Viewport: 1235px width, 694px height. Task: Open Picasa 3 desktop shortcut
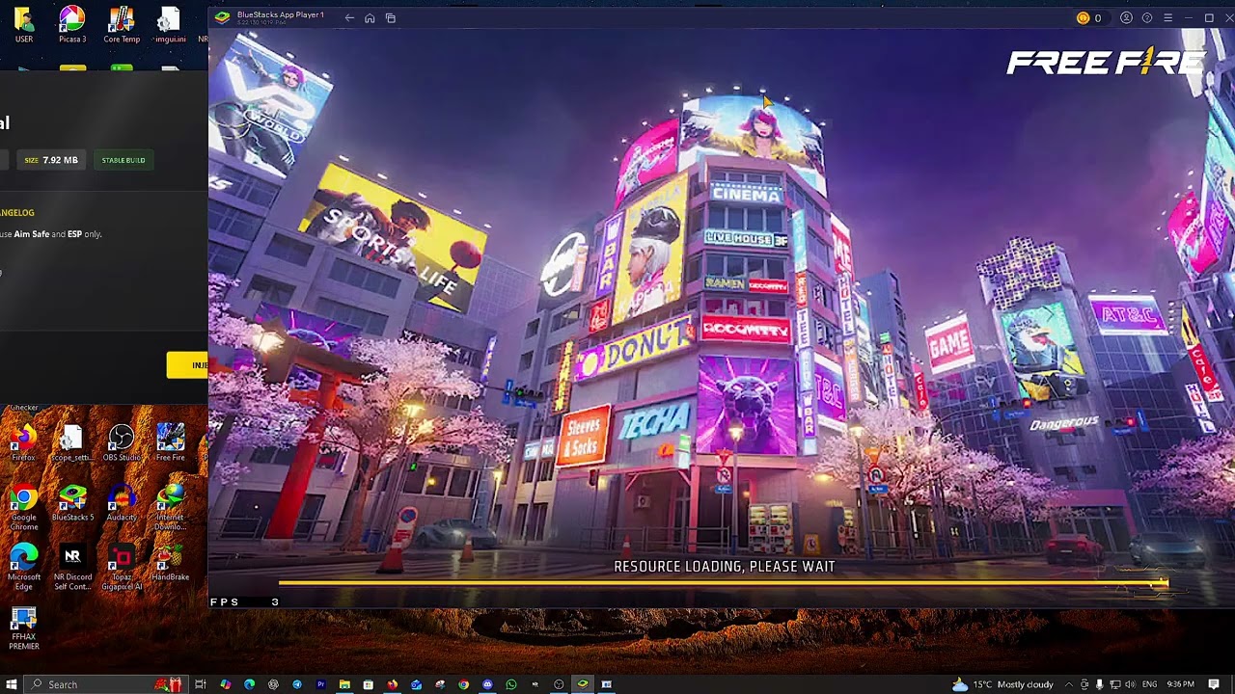pyautogui.click(x=71, y=24)
